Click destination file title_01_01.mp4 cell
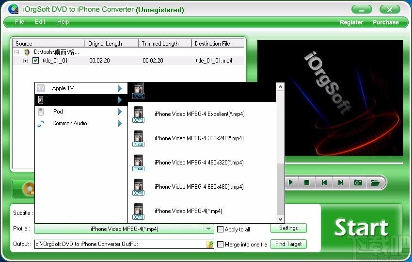 click(214, 61)
